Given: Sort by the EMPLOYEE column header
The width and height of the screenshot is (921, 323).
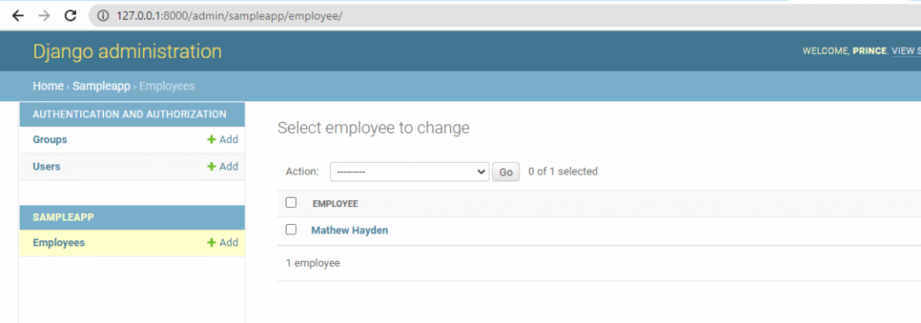Looking at the screenshot, I should (335, 204).
